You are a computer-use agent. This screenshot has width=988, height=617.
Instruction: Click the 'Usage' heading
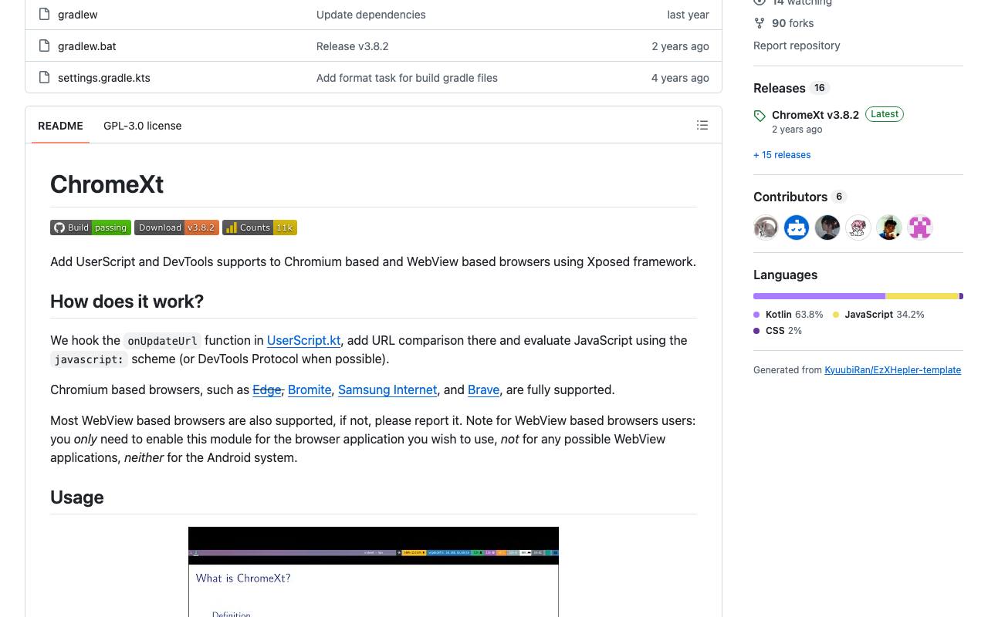point(77,497)
